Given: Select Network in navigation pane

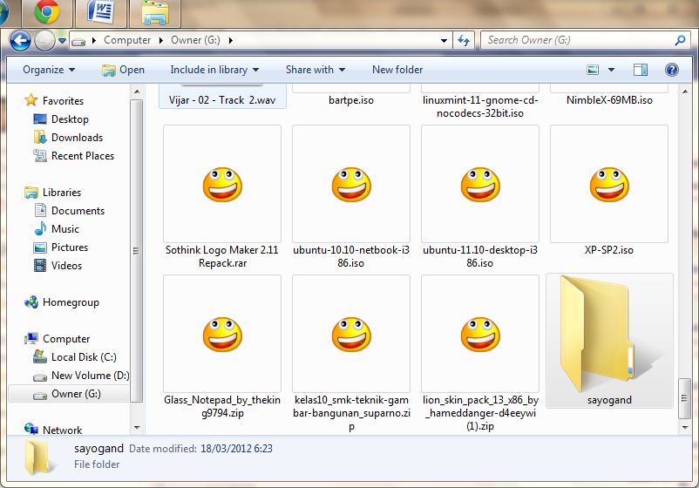Looking at the screenshot, I should pos(53,430).
